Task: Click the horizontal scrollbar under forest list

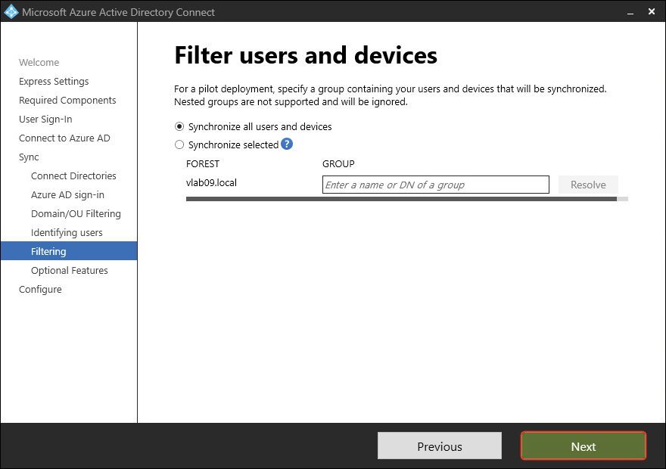Action: pos(401,199)
